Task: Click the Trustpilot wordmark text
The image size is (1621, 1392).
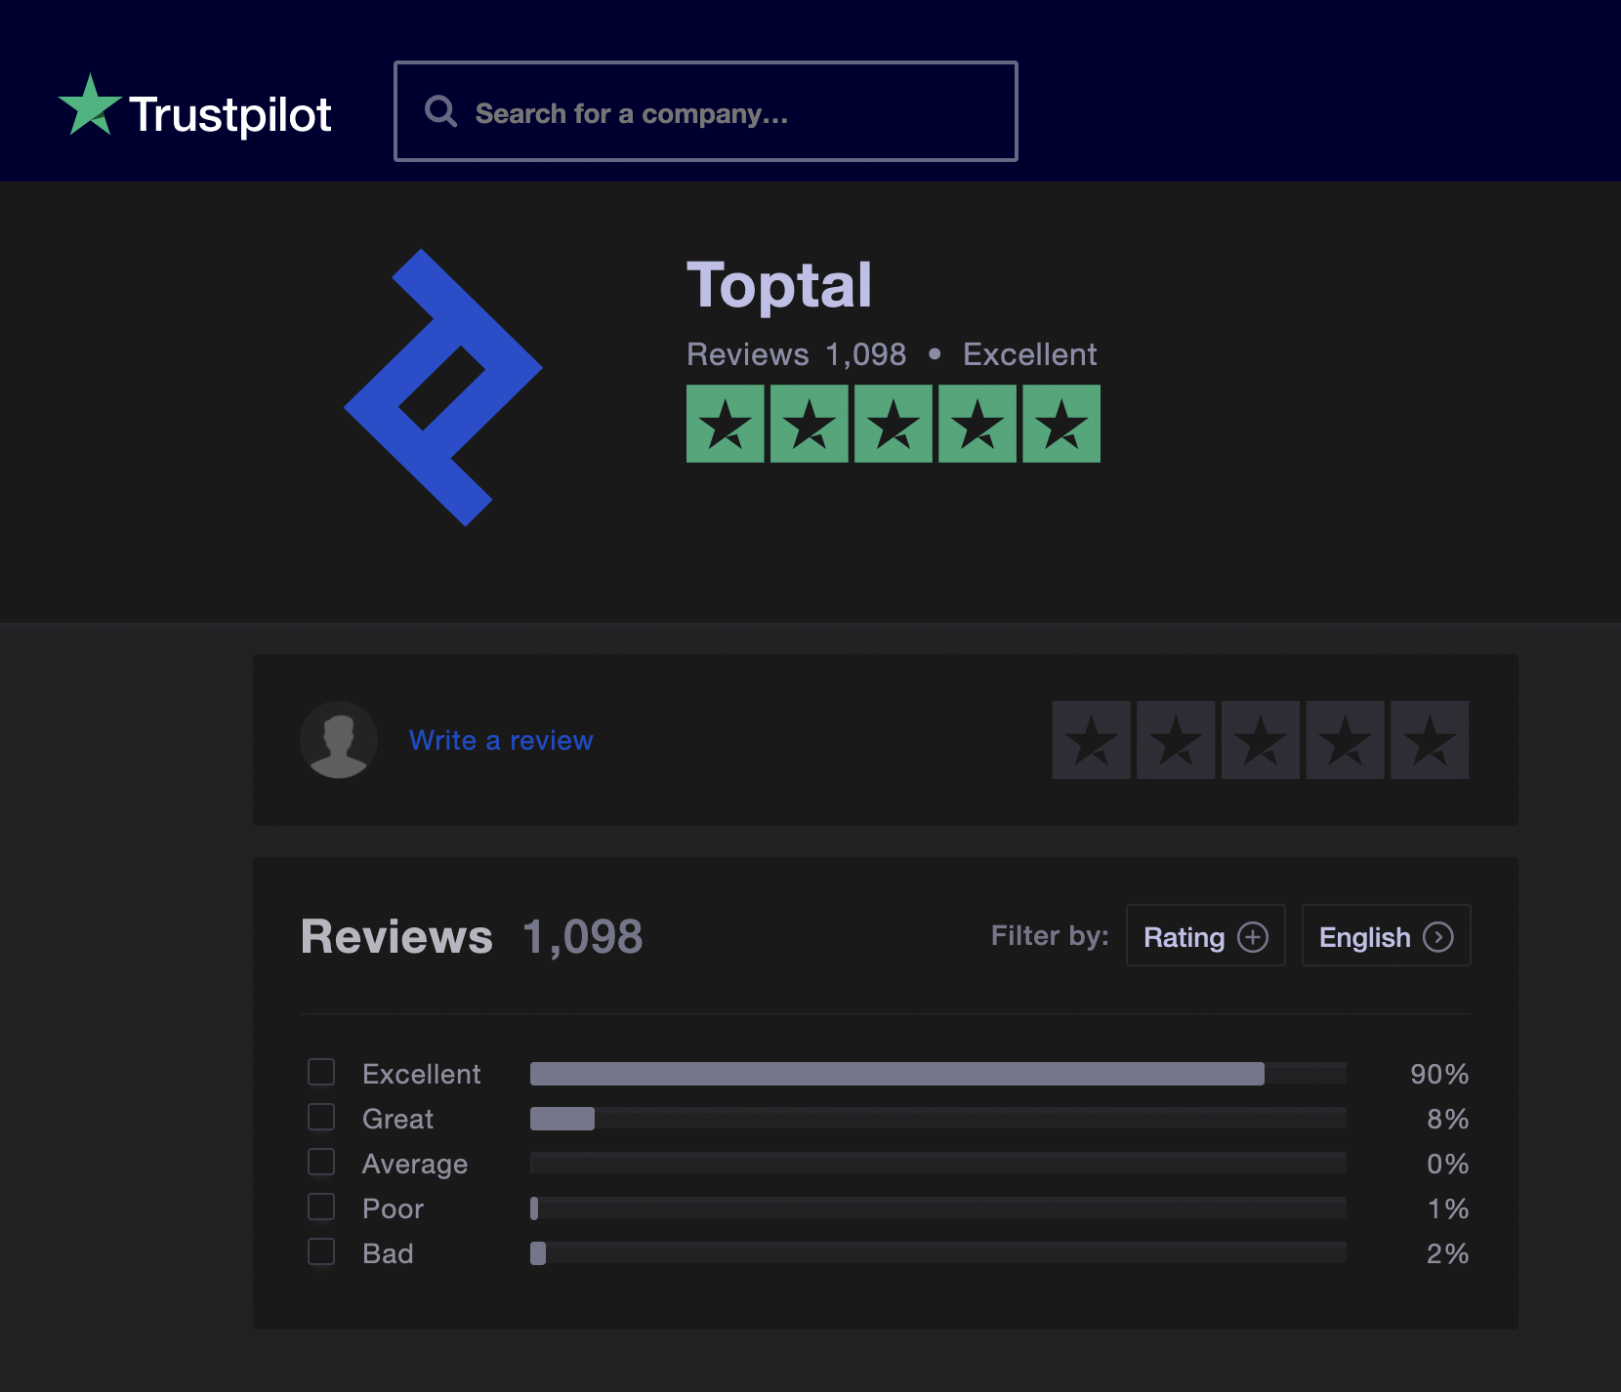Action: pyautogui.click(x=230, y=114)
